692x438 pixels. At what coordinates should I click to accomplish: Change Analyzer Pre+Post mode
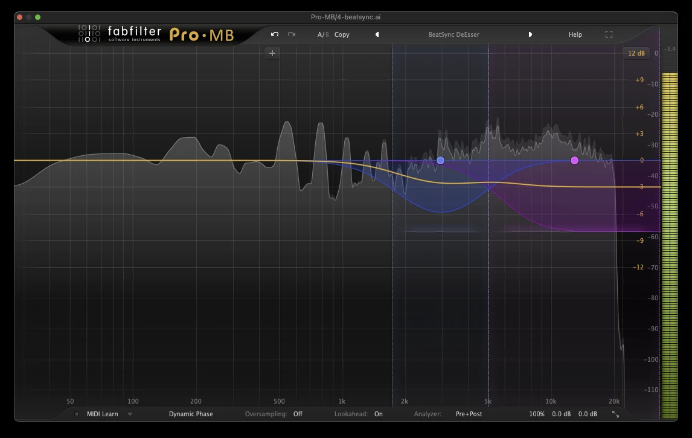(x=469, y=414)
